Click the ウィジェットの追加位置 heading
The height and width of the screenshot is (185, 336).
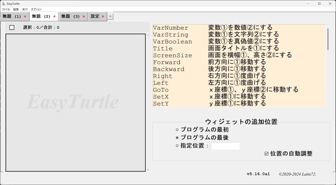[241, 122]
